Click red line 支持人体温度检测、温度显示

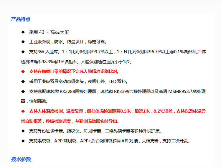(117, 111)
